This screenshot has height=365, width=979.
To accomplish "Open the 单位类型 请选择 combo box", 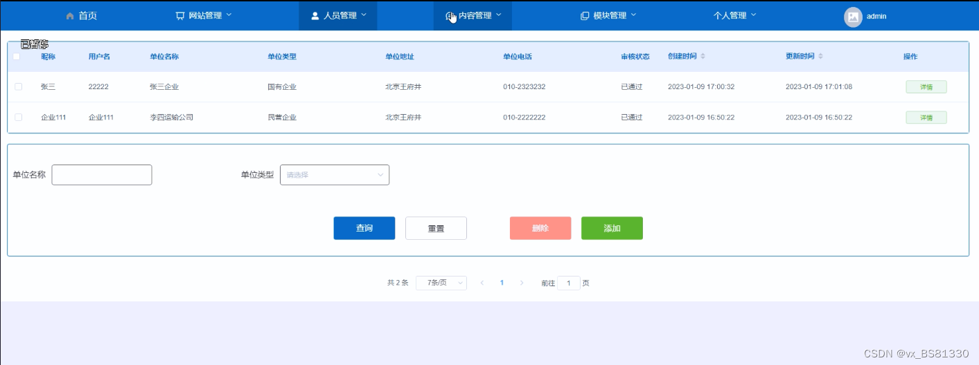I will [x=335, y=175].
